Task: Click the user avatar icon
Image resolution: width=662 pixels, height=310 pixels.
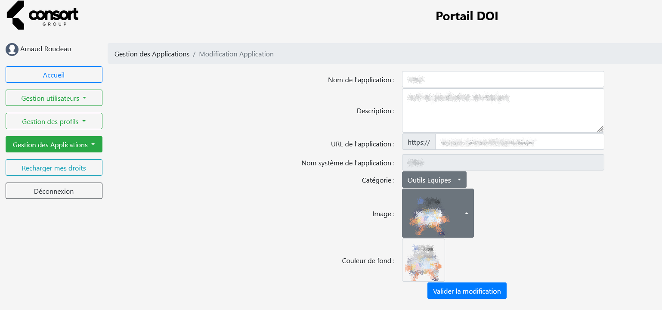Action: [x=12, y=50]
